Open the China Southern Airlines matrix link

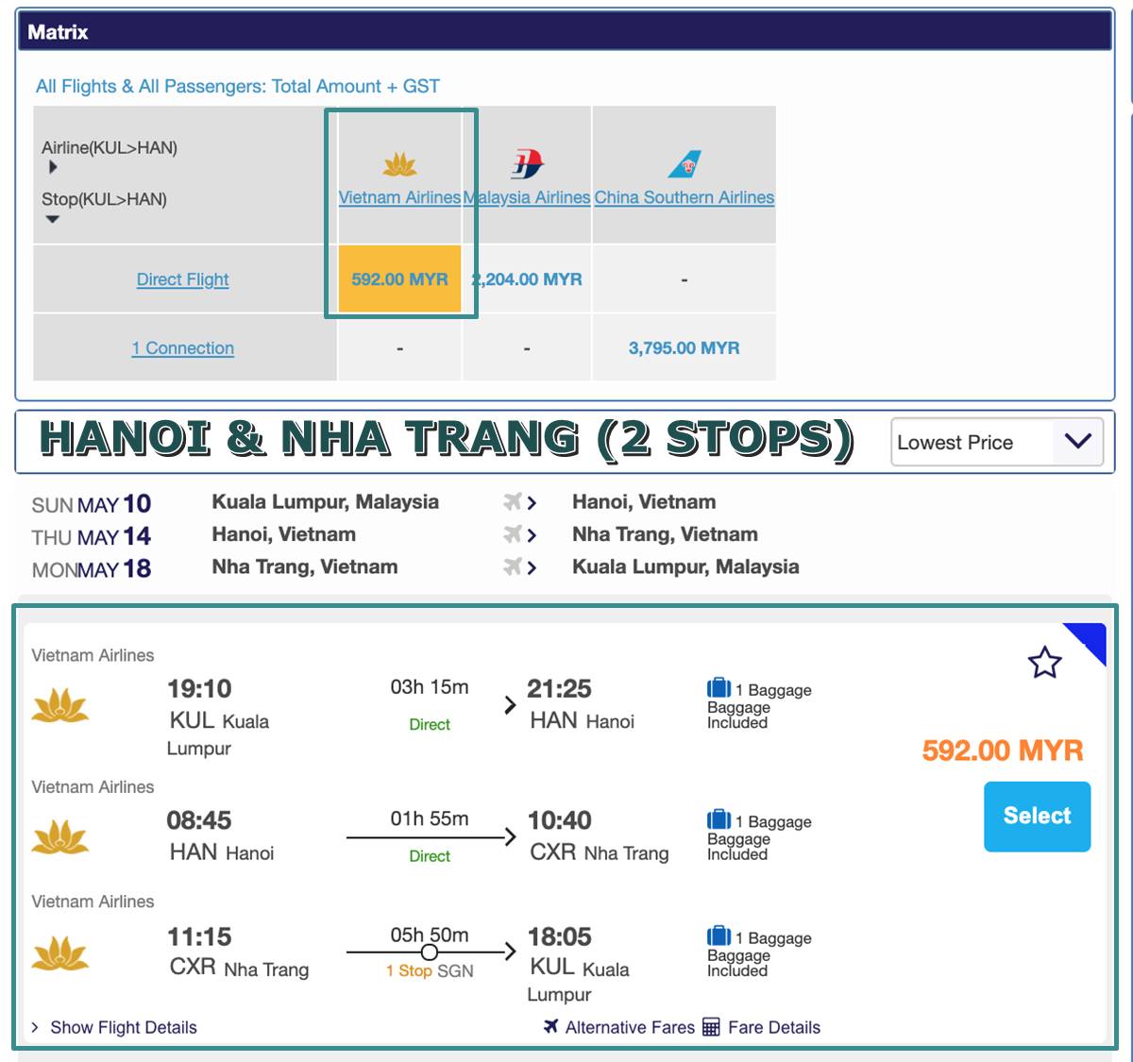[685, 197]
